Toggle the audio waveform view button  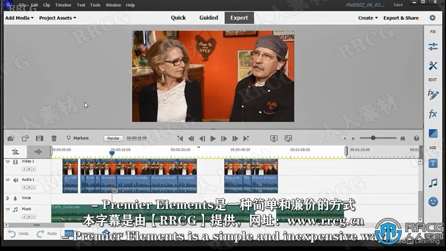[x=38, y=152]
